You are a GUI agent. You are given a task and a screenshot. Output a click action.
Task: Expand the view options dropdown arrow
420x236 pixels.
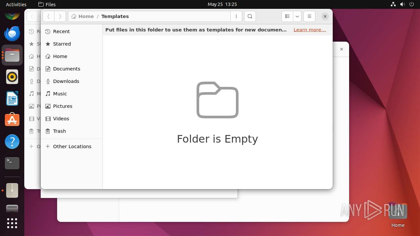tap(297, 16)
